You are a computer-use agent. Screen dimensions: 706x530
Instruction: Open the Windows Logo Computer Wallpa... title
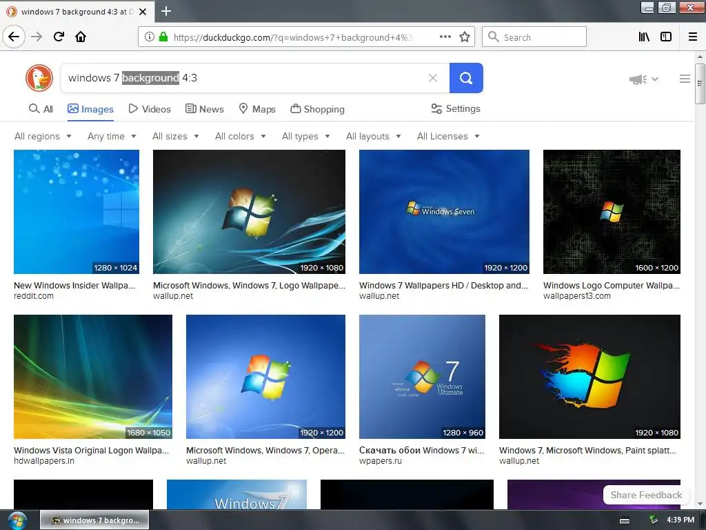pyautogui.click(x=612, y=285)
